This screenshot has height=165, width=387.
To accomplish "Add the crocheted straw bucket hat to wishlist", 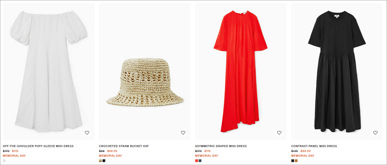I will (183, 133).
